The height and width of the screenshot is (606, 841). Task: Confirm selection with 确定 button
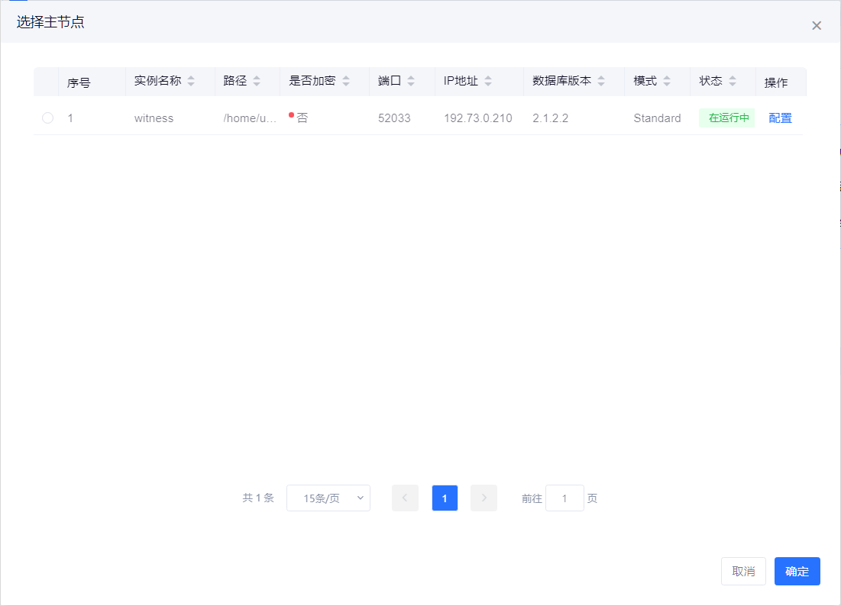pyautogui.click(x=797, y=572)
